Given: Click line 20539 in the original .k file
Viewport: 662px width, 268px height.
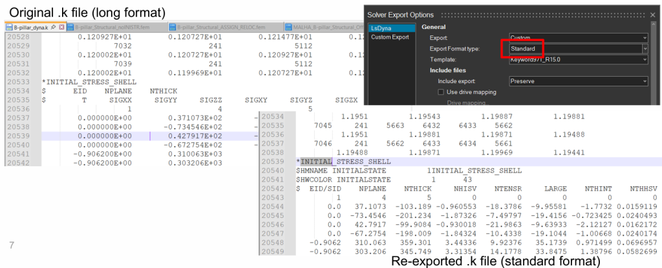Looking at the screenshot, I should [x=129, y=136].
